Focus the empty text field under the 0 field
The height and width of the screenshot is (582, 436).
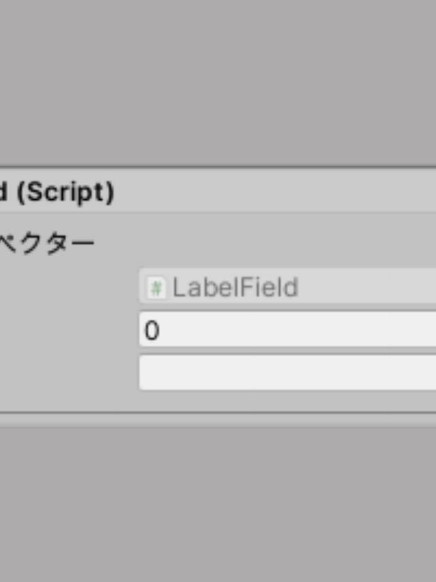coord(287,373)
